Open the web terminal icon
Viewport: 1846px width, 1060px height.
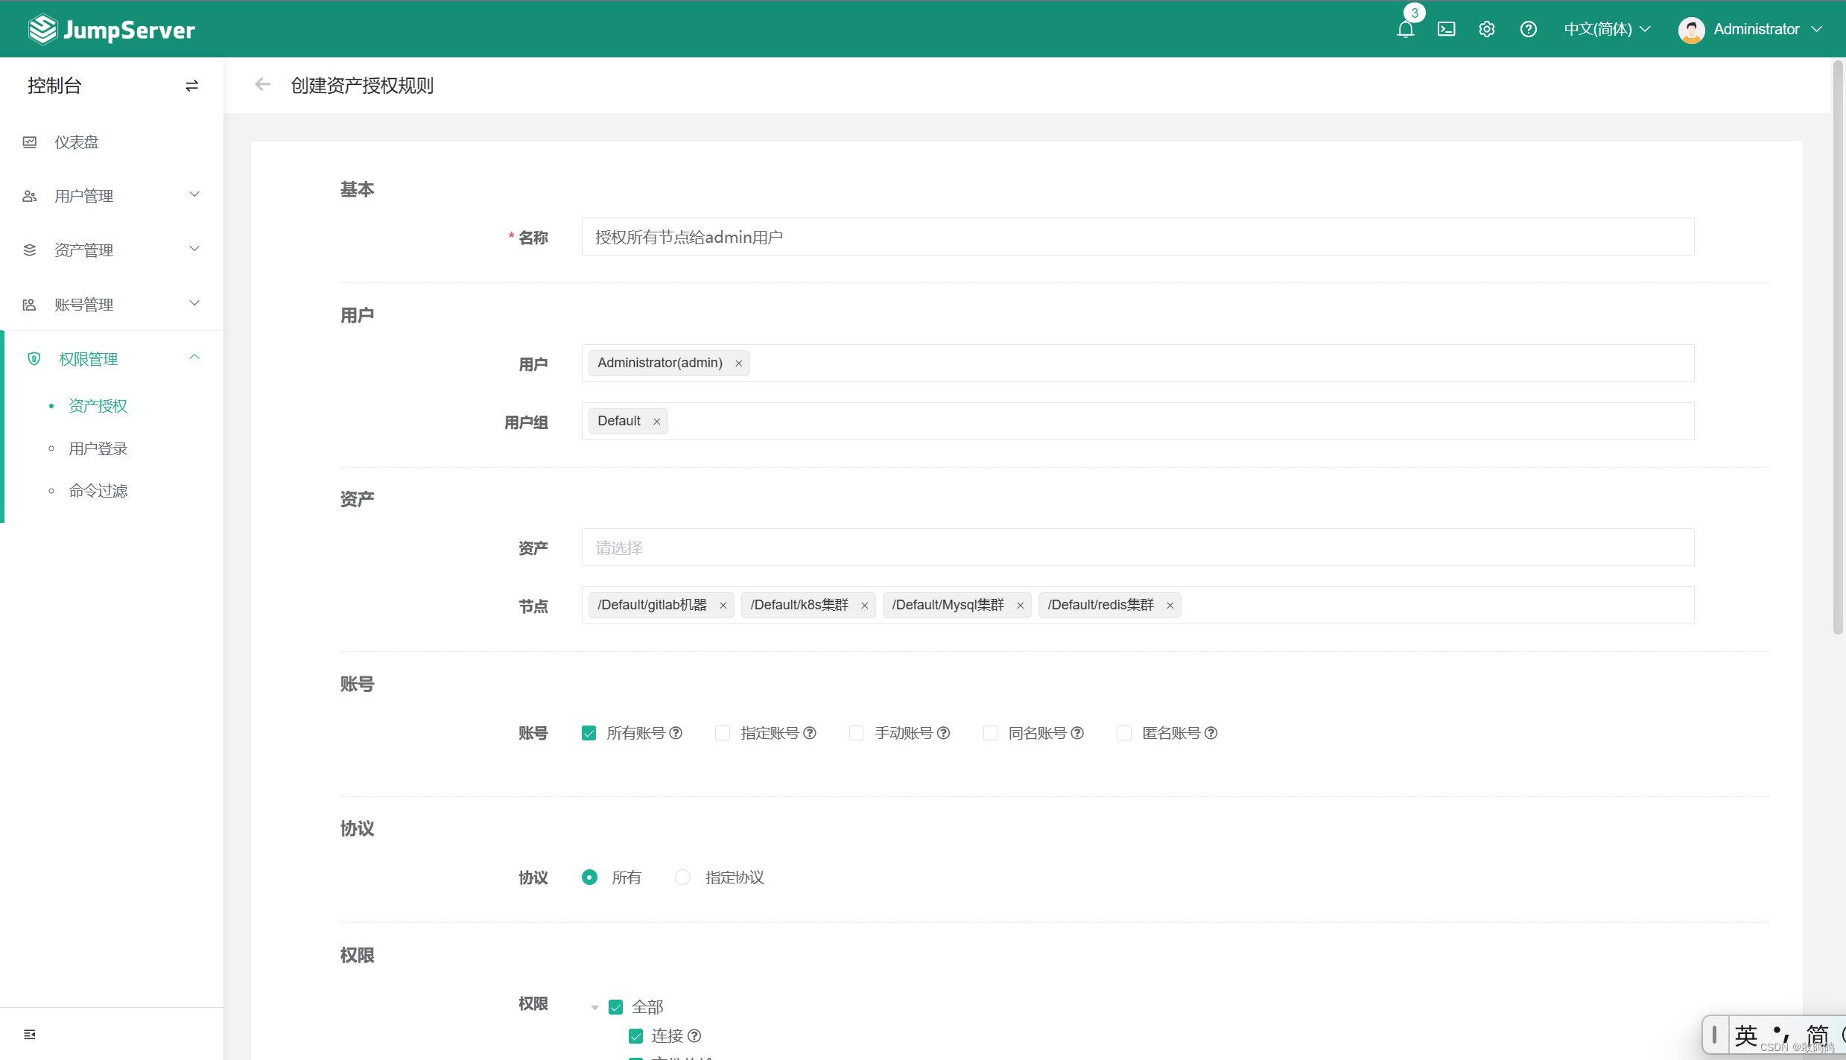point(1446,29)
